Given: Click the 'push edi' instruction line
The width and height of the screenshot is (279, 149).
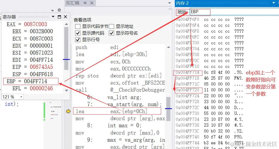Looking at the screenshot, I should 97,47.
